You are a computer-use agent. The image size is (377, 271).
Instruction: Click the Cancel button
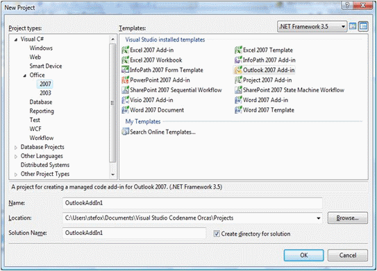tap(348, 255)
